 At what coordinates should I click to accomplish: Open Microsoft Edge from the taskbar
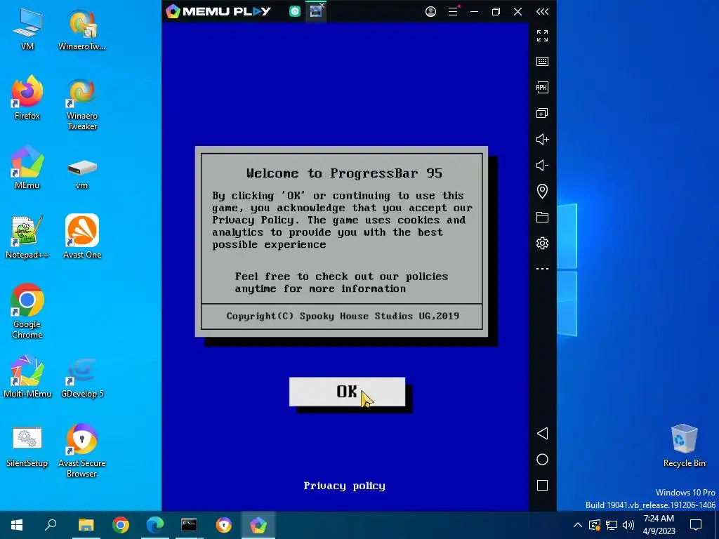(155, 525)
